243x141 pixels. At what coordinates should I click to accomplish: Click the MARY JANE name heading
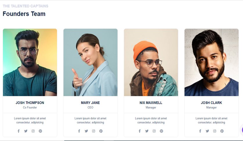coord(90,103)
